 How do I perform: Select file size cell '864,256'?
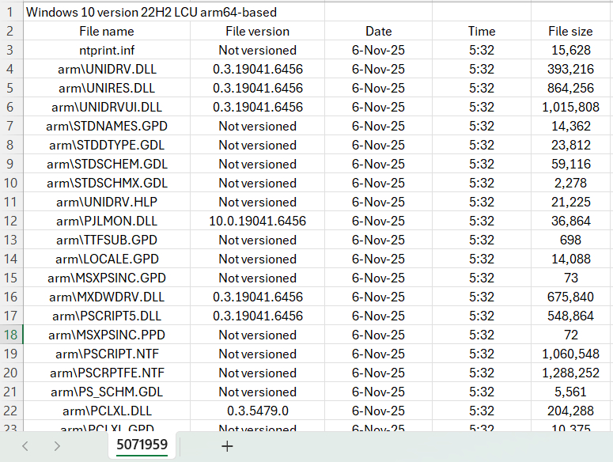[571, 88]
